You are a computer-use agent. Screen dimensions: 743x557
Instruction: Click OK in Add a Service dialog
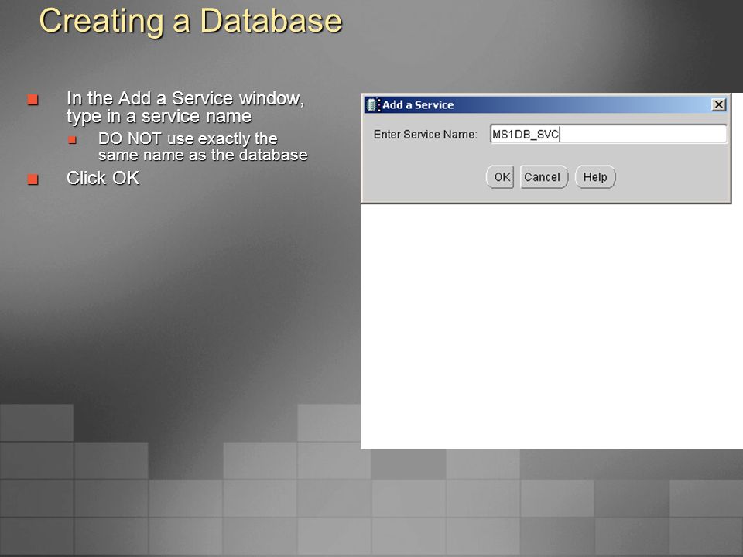tap(501, 177)
